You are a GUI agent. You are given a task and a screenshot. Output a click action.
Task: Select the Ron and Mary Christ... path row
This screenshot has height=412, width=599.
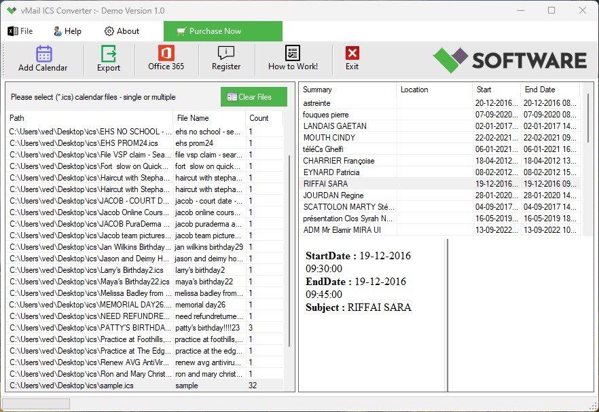[x=145, y=374]
